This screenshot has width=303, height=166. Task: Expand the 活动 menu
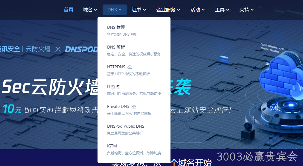pyautogui.click(x=197, y=10)
